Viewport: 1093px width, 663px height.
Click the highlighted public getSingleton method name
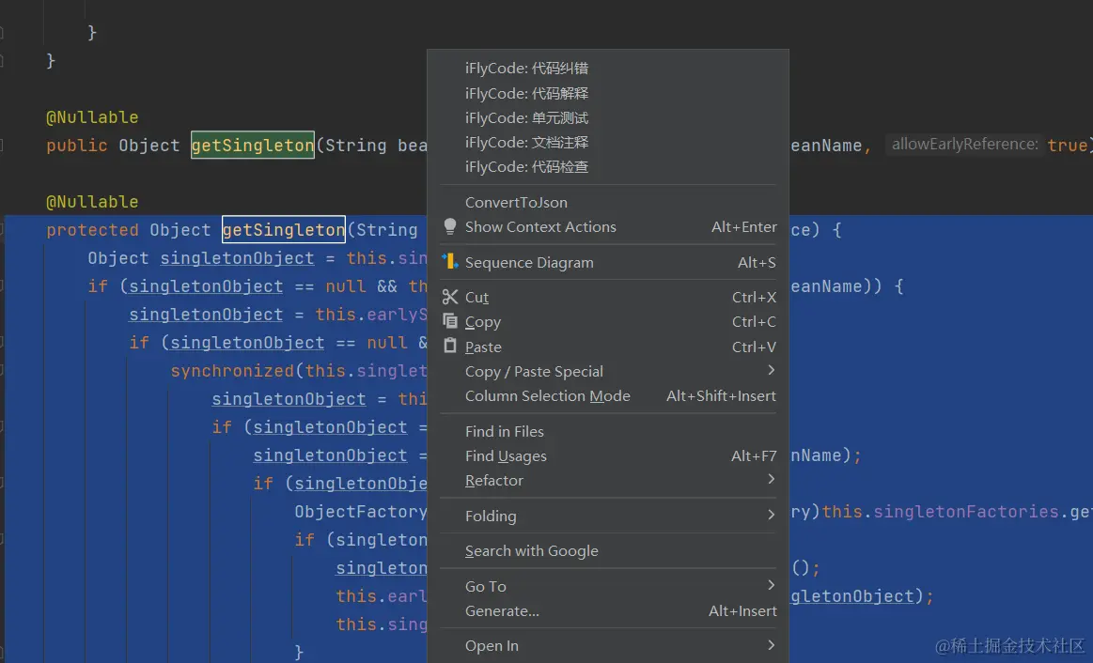pos(252,145)
